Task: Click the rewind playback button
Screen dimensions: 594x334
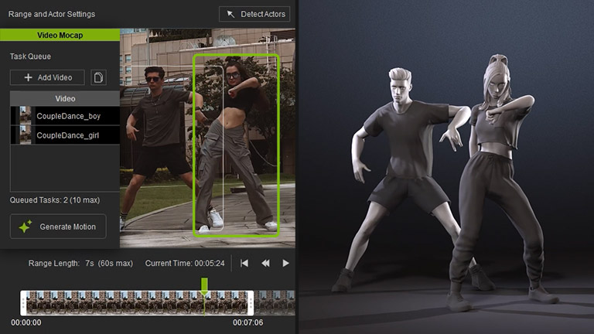Action: 265,264
